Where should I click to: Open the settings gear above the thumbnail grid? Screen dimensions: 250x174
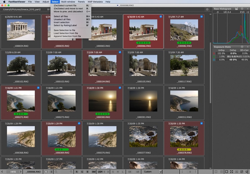click(208, 9)
